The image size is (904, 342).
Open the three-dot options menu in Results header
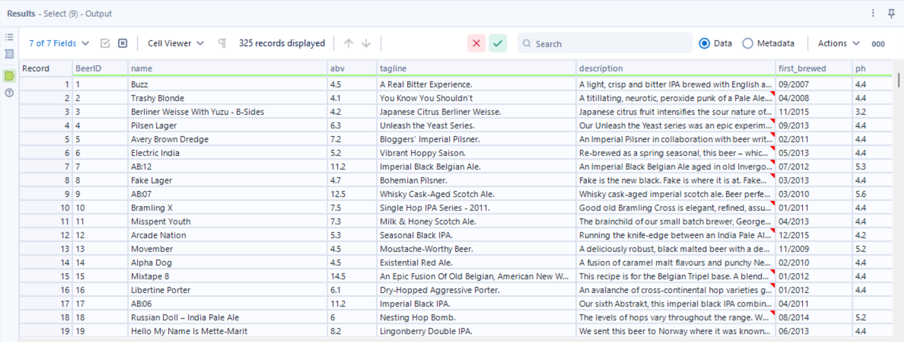873,14
